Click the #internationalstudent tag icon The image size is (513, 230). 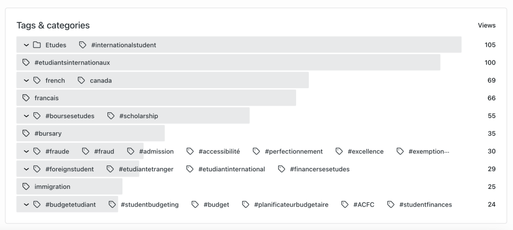pos(83,45)
